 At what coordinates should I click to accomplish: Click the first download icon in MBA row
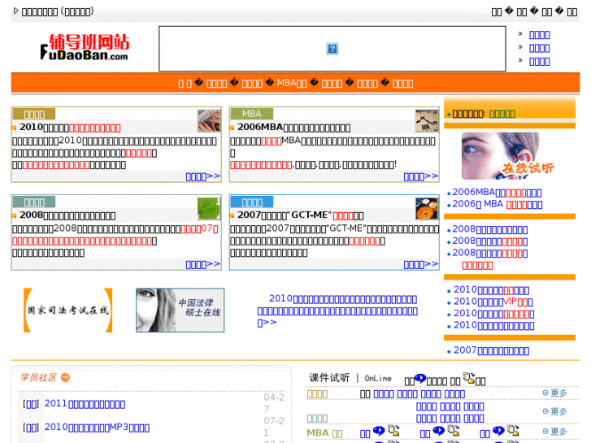[x=393, y=430]
